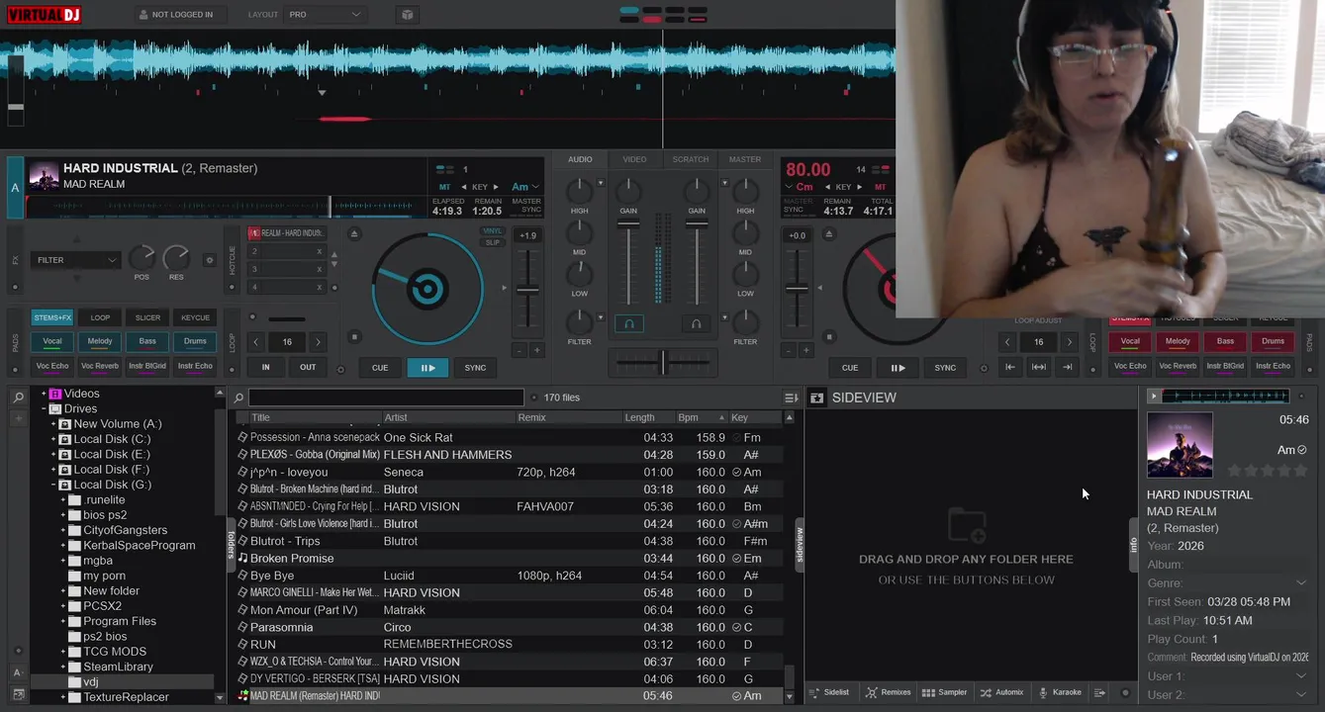The height and width of the screenshot is (712, 1325).
Task: Select the KEYCUE pads page on deck A
Action: (x=195, y=317)
